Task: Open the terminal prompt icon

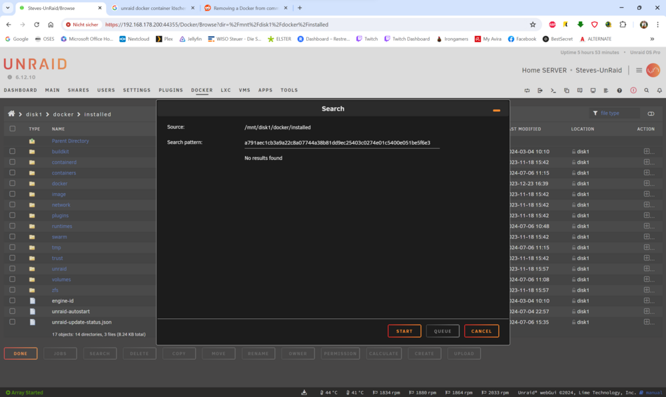Action: [x=553, y=91]
